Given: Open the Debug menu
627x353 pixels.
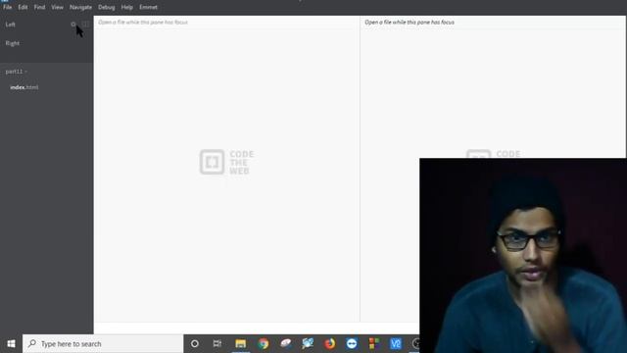Looking at the screenshot, I should (x=107, y=7).
